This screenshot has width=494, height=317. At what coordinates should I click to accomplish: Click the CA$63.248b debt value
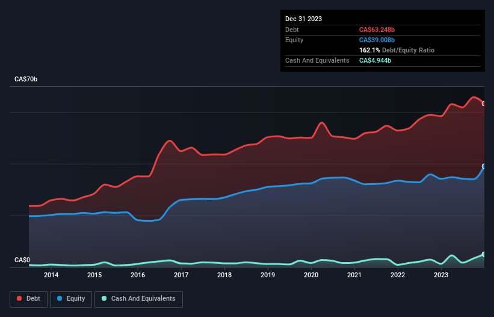[x=377, y=30]
